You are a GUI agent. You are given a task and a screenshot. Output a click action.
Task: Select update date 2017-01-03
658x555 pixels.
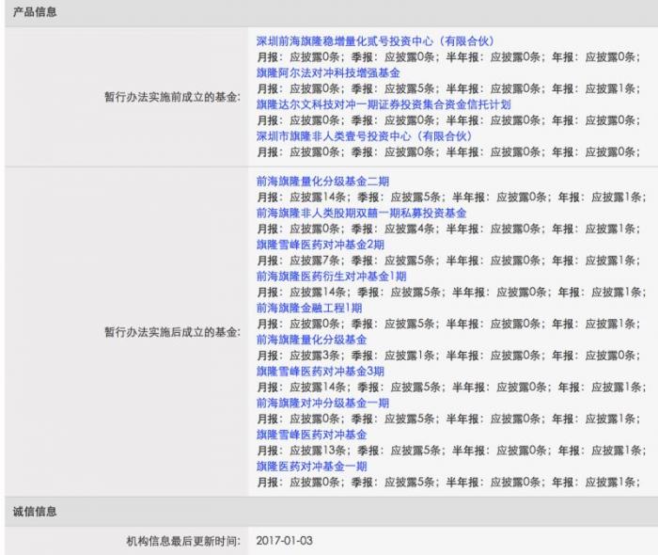point(284,541)
